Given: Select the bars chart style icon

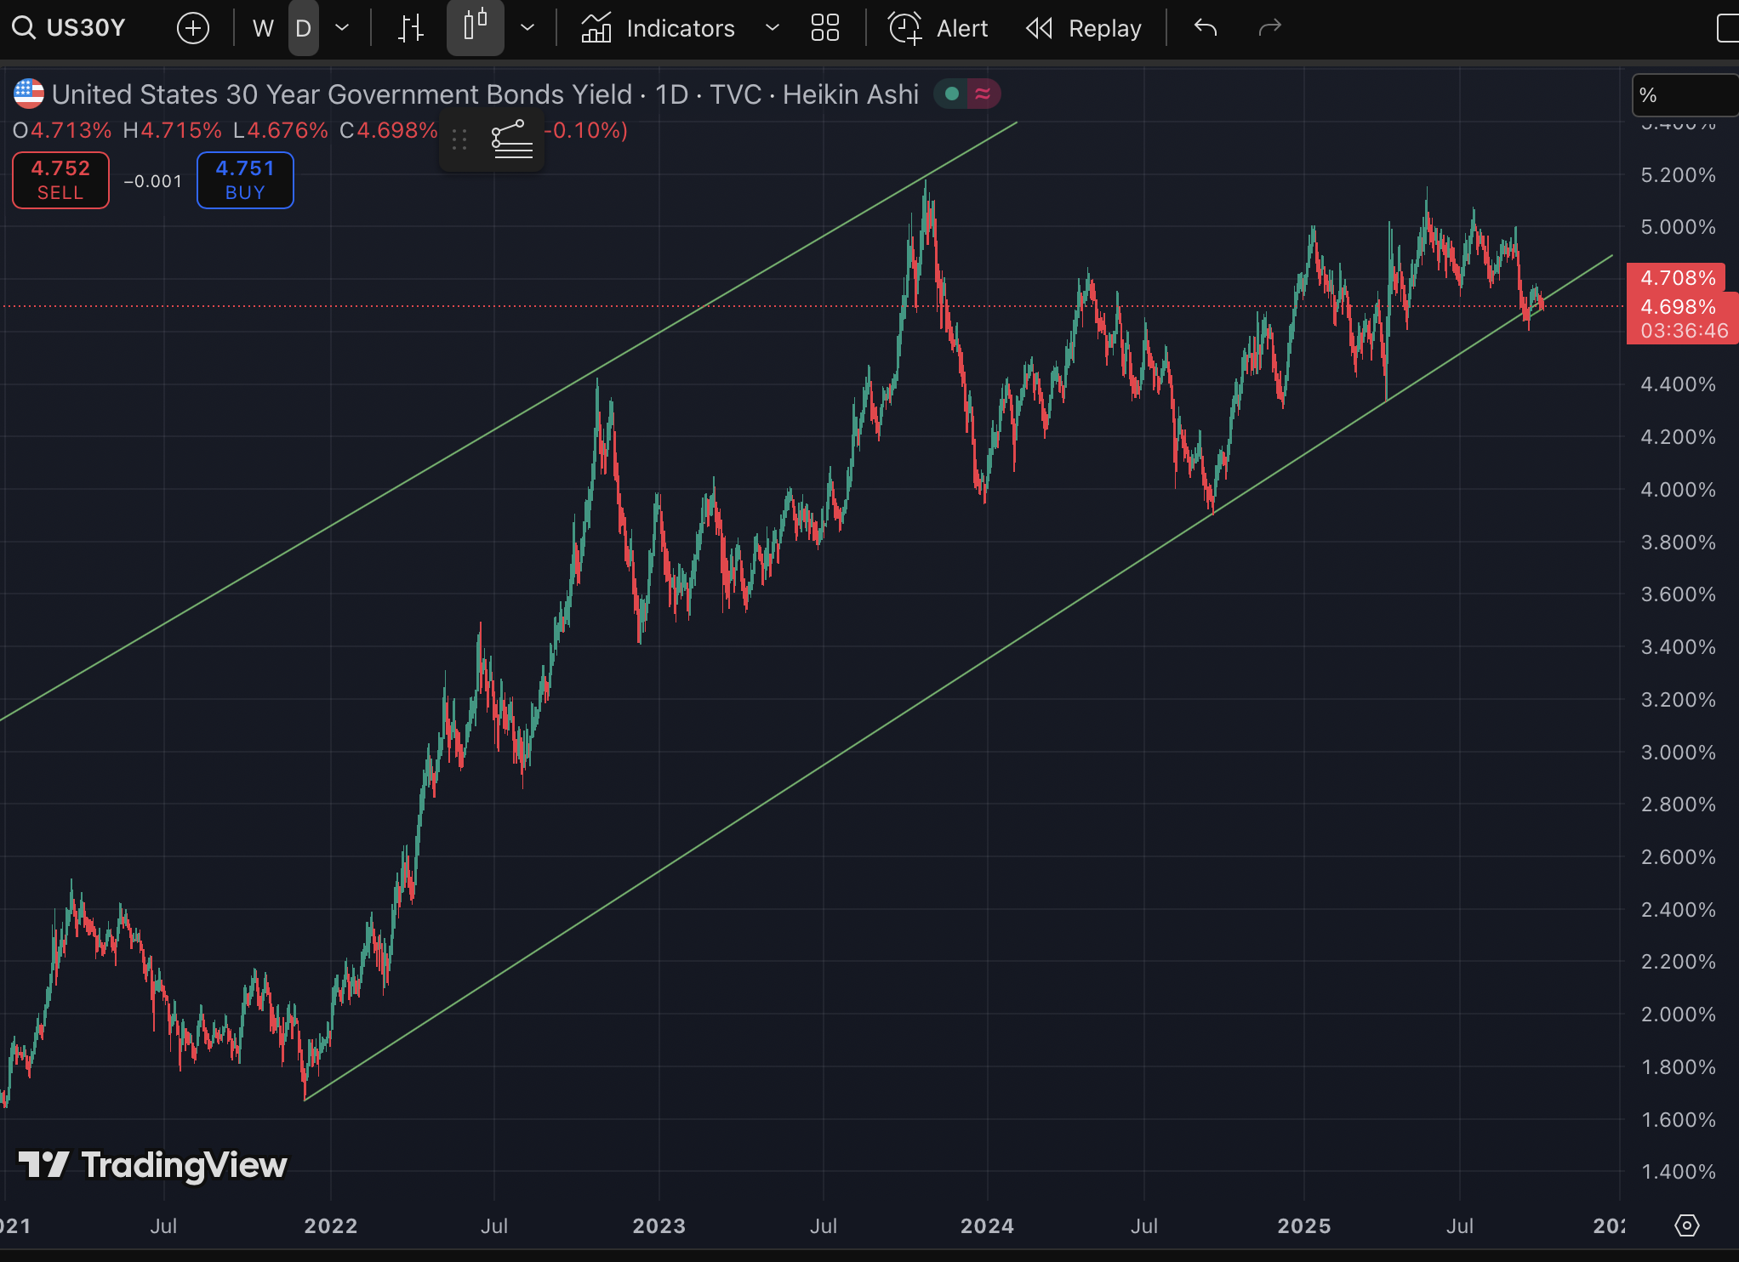Looking at the screenshot, I should click(411, 28).
